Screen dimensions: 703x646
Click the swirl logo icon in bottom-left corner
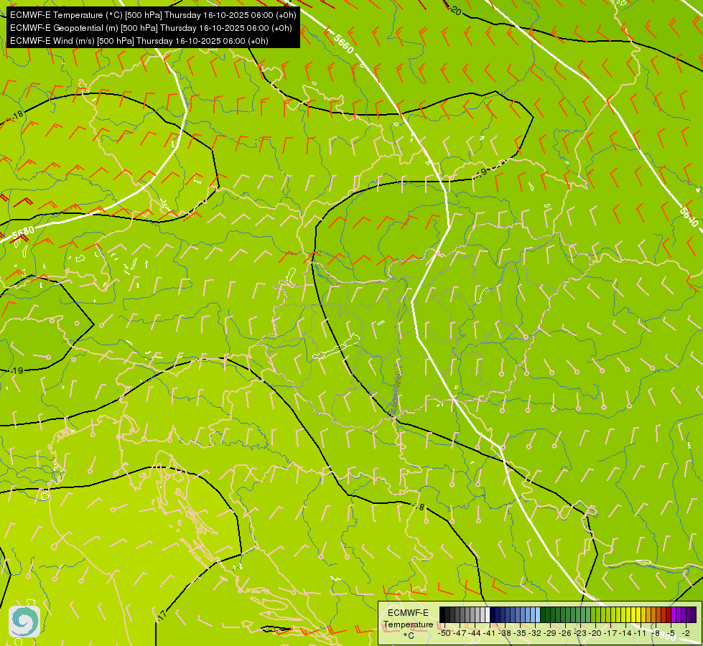(24, 621)
